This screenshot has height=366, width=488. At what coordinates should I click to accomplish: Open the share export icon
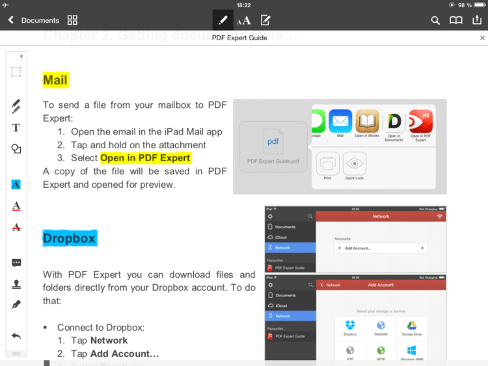click(x=477, y=20)
